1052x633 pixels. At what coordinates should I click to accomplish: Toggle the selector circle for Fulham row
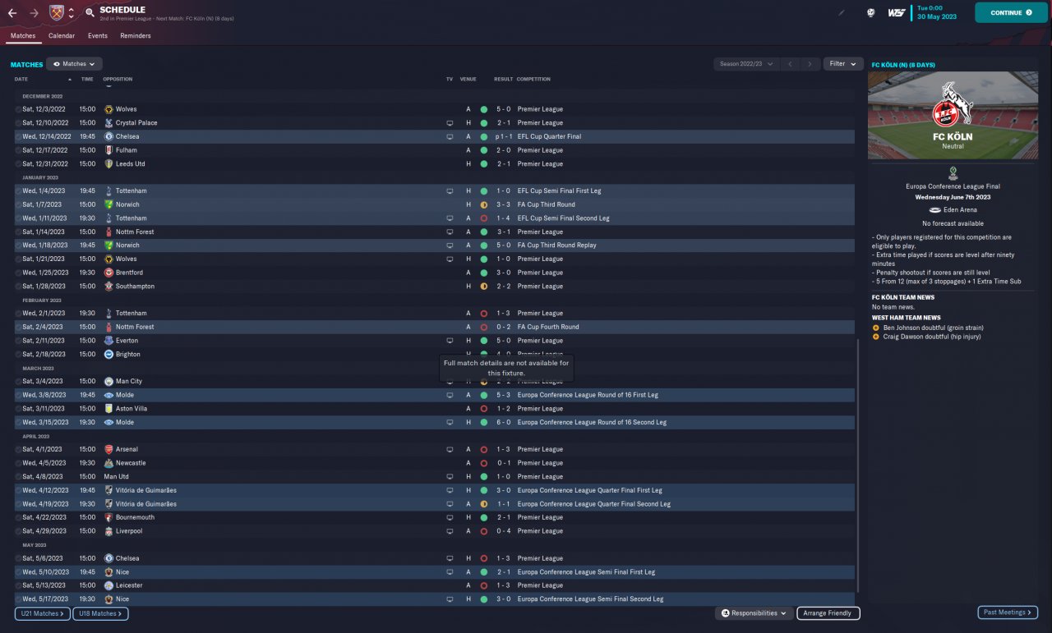18,150
